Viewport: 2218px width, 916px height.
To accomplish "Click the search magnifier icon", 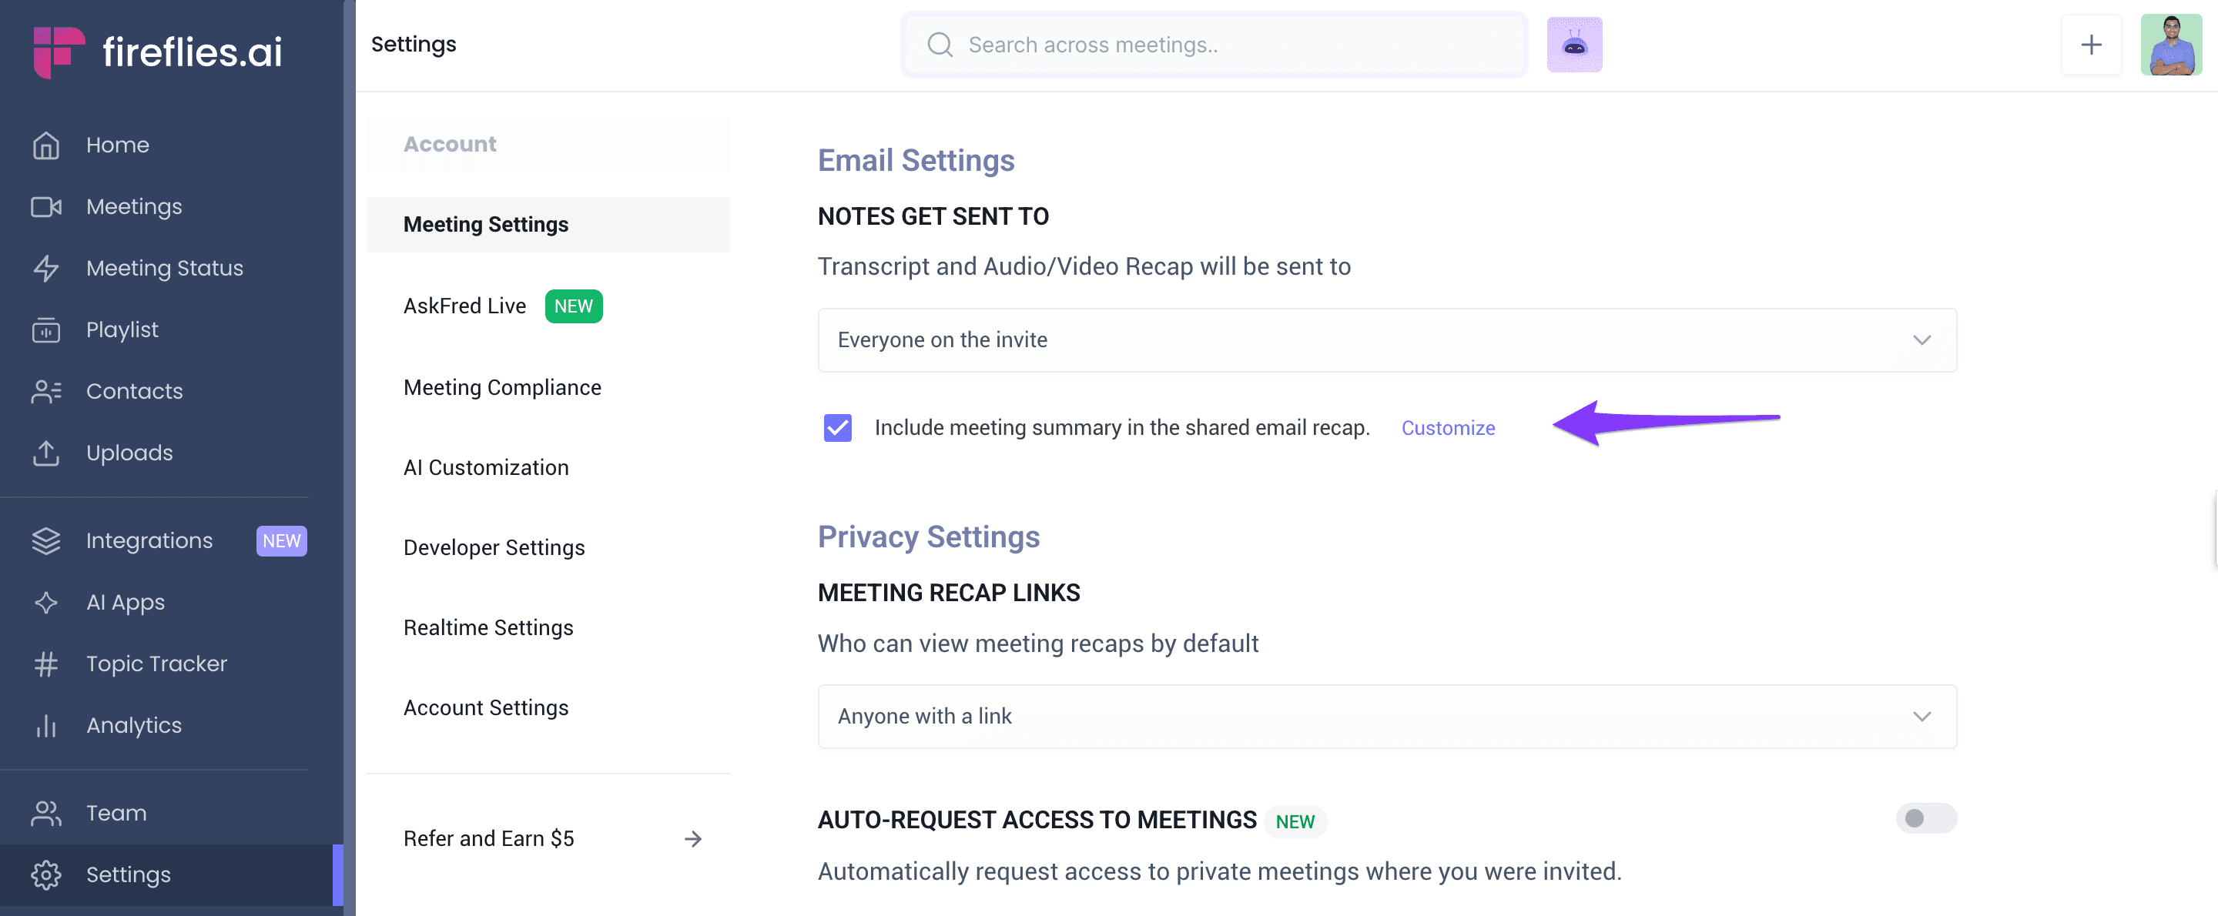I will 940,45.
